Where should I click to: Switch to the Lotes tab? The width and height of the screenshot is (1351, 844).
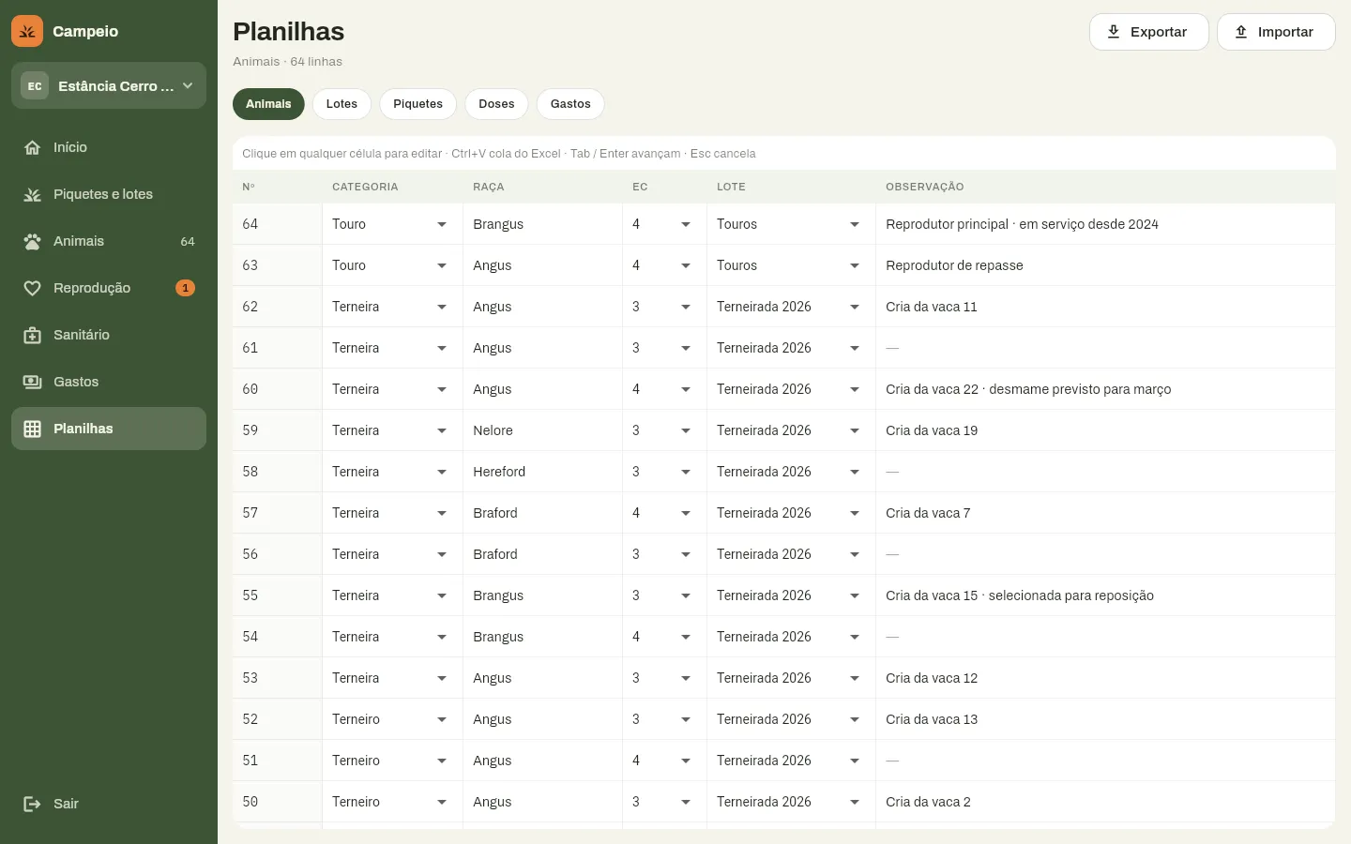(342, 104)
